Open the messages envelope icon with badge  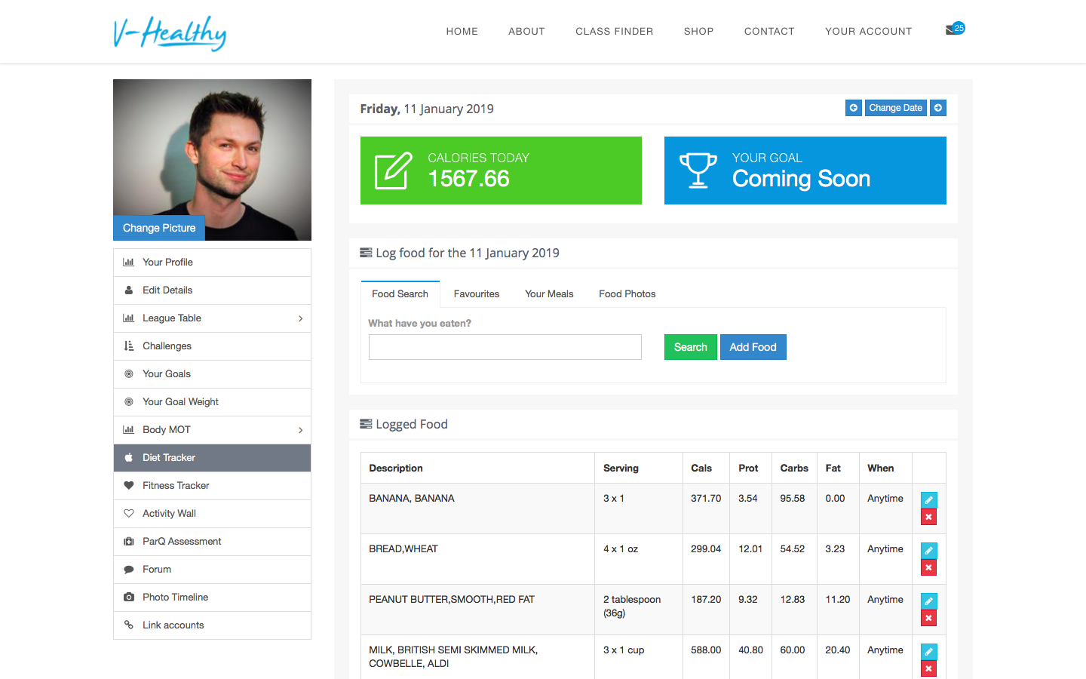955,29
